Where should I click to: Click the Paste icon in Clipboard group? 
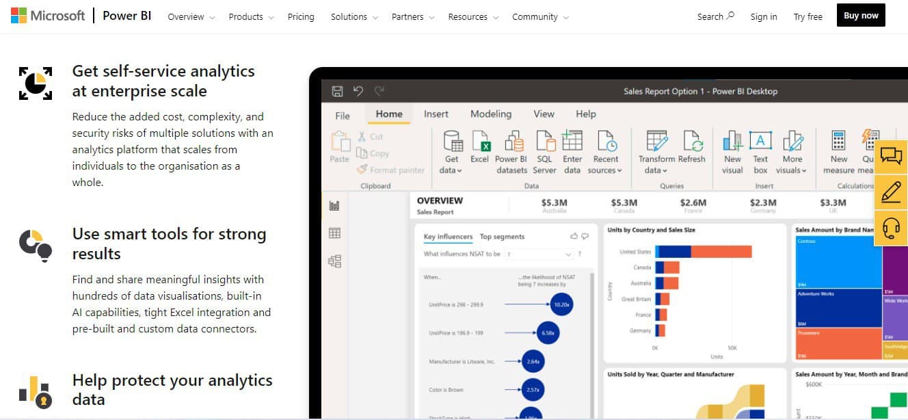point(340,142)
